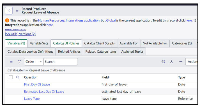
Task: Open the related list hamburger menu icon
Action: (x=11, y=62)
